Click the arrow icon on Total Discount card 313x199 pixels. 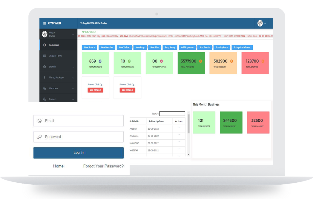[x=231, y=61]
